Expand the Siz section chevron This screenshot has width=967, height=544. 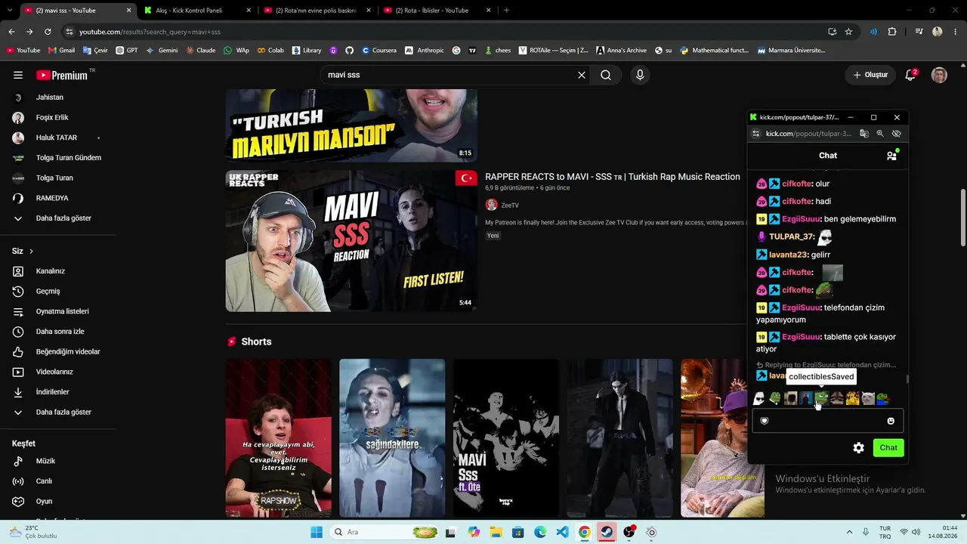tap(31, 251)
